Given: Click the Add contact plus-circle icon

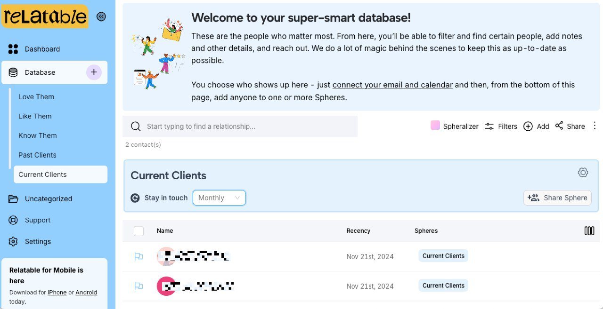Looking at the screenshot, I should coord(528,127).
